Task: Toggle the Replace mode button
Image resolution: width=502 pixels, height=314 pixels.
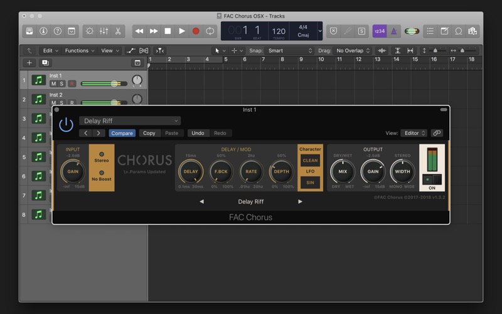Action: pyautogui.click(x=334, y=31)
